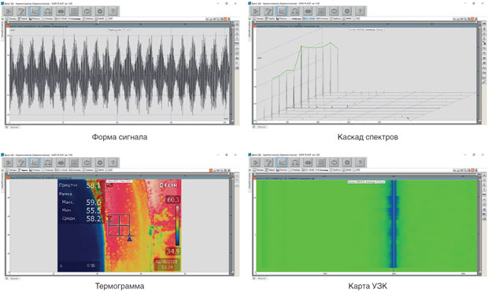Click the exit-door icon in the Каскад спектров window

(x=256, y=11)
